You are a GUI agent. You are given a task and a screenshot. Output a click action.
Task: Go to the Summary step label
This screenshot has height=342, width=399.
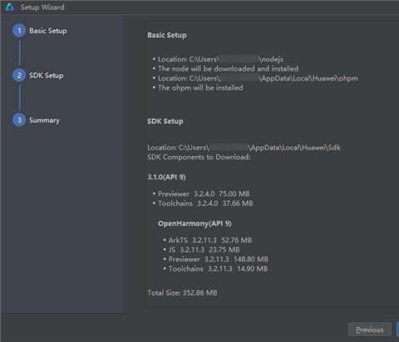pyautogui.click(x=44, y=120)
